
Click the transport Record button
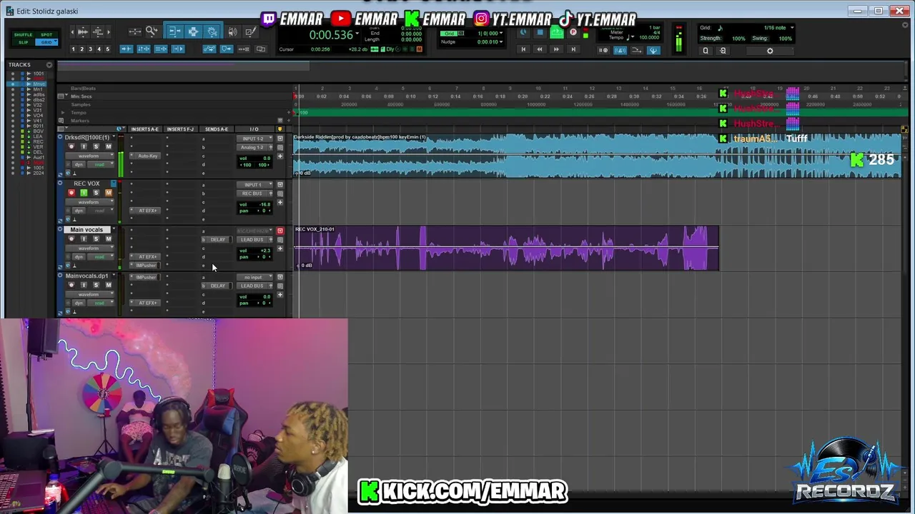coord(573,33)
